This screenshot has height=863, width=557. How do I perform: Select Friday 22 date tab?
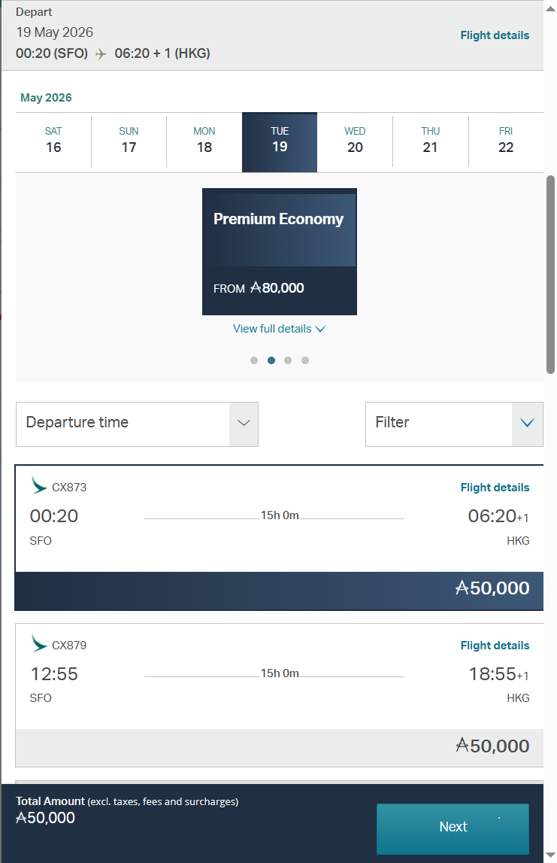point(506,141)
